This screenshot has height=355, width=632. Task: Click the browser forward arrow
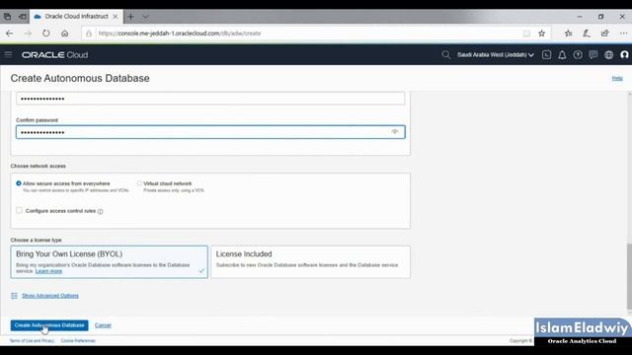point(28,34)
